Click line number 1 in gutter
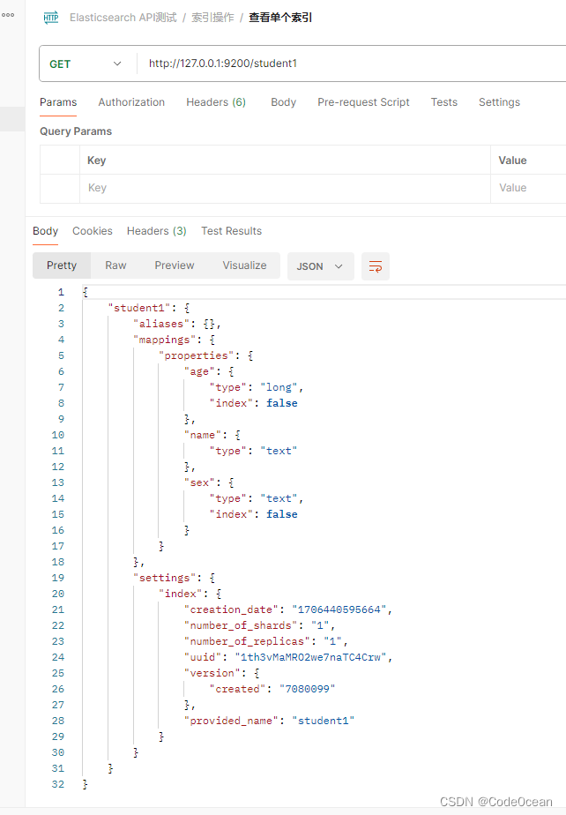 click(61, 292)
